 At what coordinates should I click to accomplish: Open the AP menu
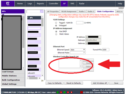(x=64, y=4)
